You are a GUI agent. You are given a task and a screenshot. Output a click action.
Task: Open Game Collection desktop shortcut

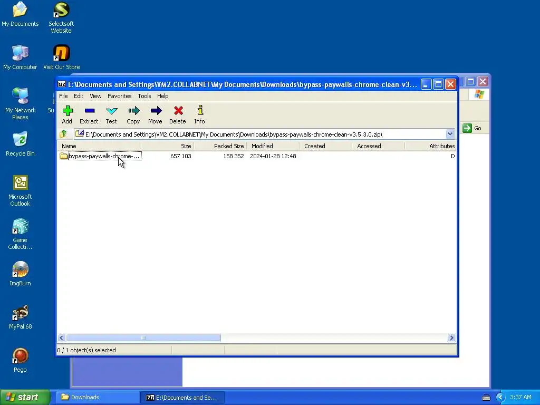20,234
